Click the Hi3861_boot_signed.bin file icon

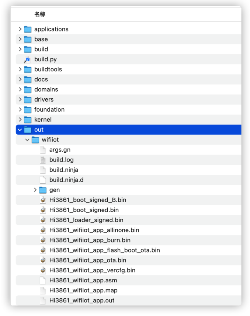point(43,210)
